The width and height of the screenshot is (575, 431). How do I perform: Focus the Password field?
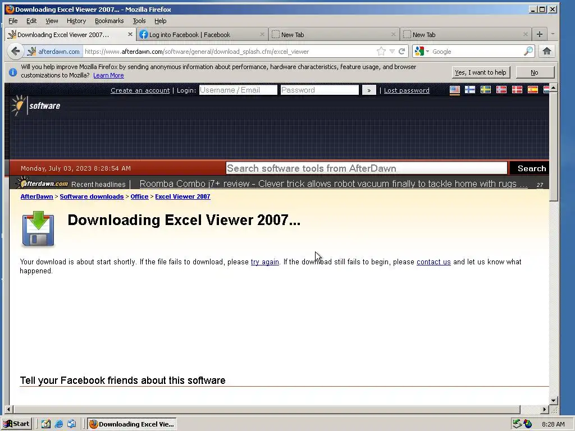(320, 90)
